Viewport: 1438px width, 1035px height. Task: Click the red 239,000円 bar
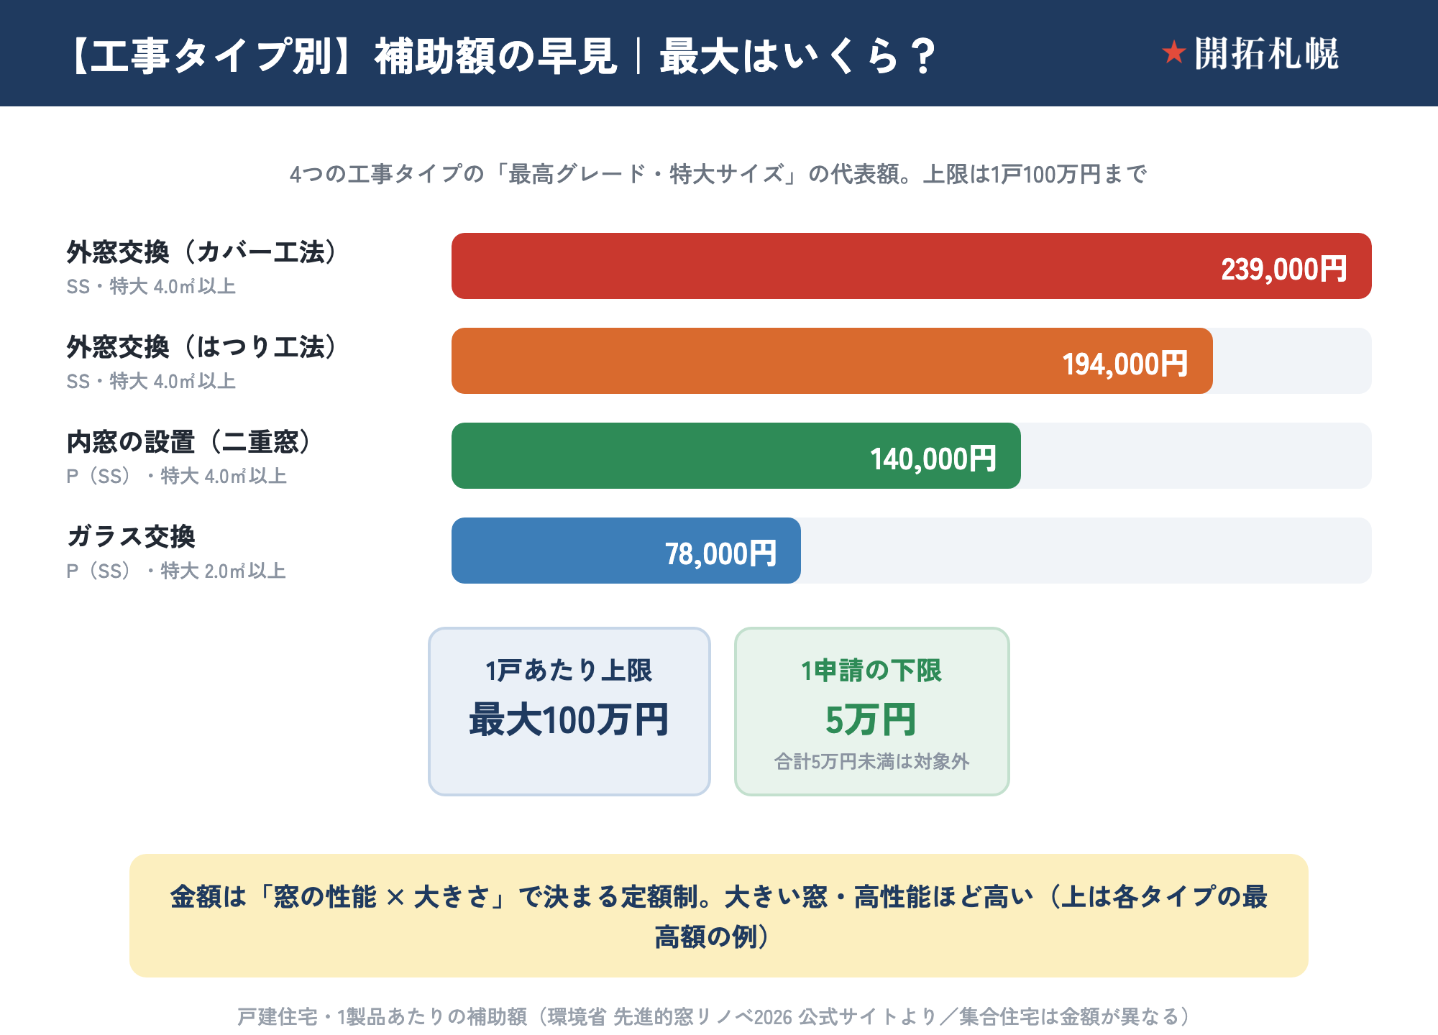coord(911,266)
